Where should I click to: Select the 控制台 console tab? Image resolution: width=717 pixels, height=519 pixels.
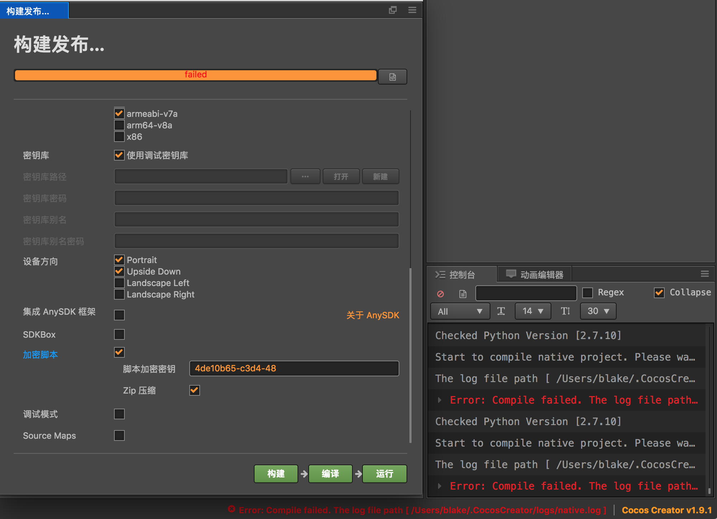(x=456, y=275)
